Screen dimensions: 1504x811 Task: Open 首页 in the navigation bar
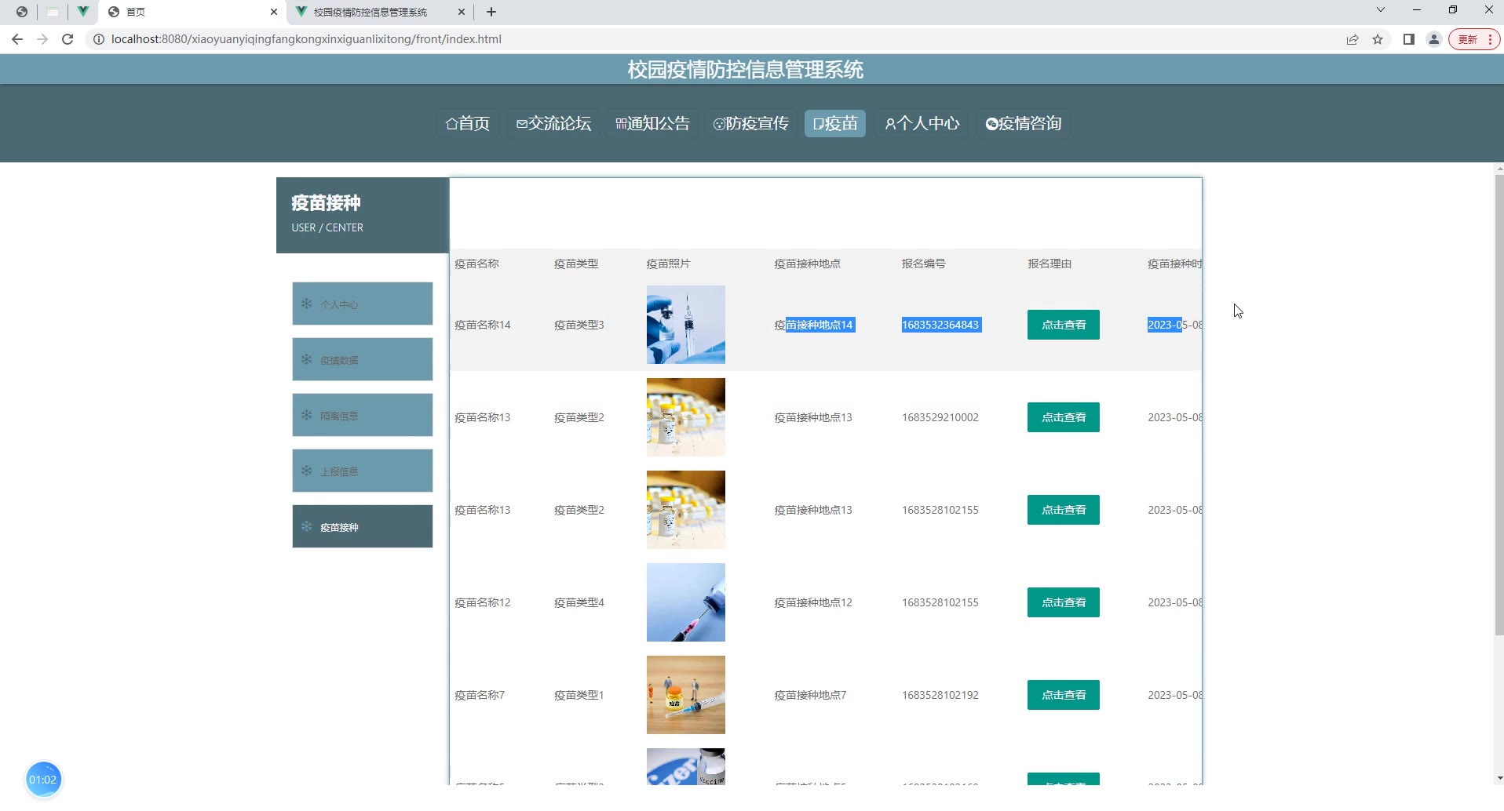click(468, 123)
